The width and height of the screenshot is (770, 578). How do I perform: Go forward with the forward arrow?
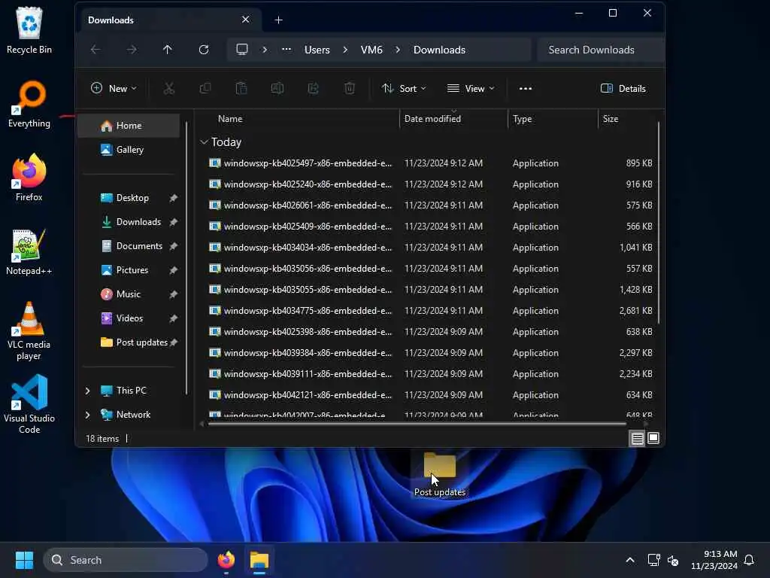pyautogui.click(x=132, y=50)
